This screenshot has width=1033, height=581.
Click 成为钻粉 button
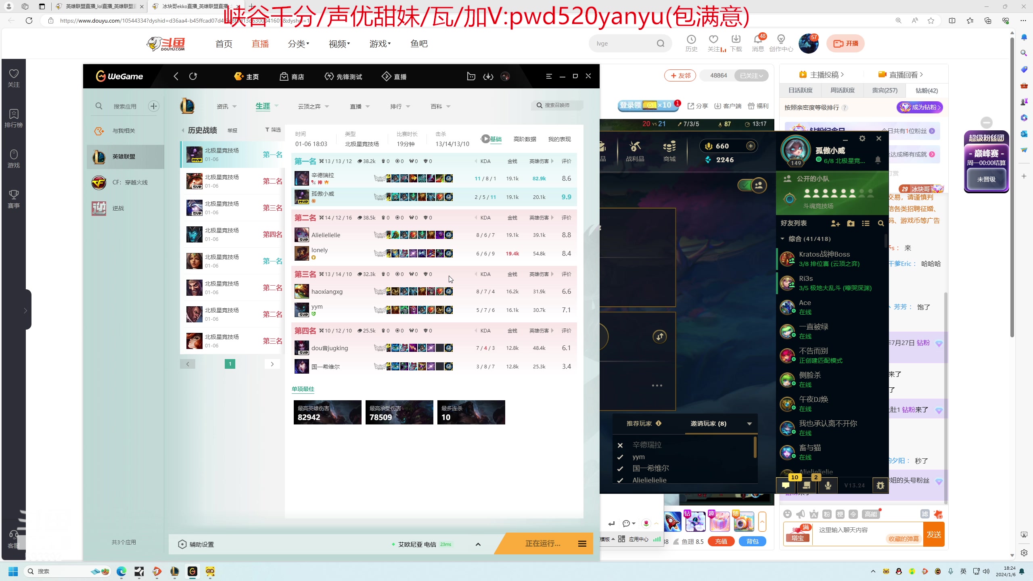pyautogui.click(x=920, y=107)
